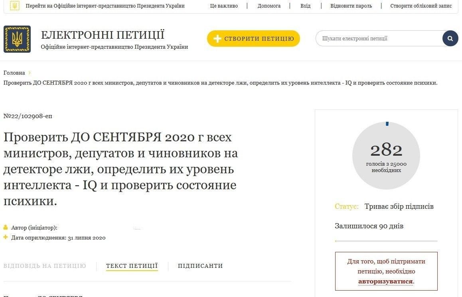Click the publication date plus icon
The image size is (462, 297).
tap(5, 237)
